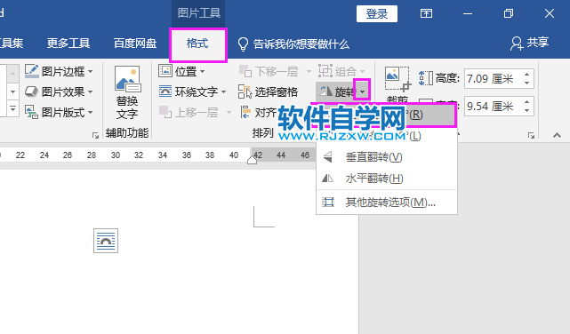Open the Picture Border dropdown

click(59, 71)
